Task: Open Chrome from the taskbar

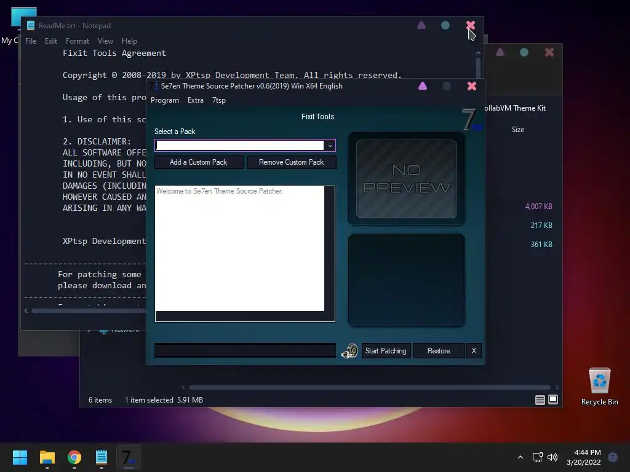Action: pyautogui.click(x=74, y=457)
